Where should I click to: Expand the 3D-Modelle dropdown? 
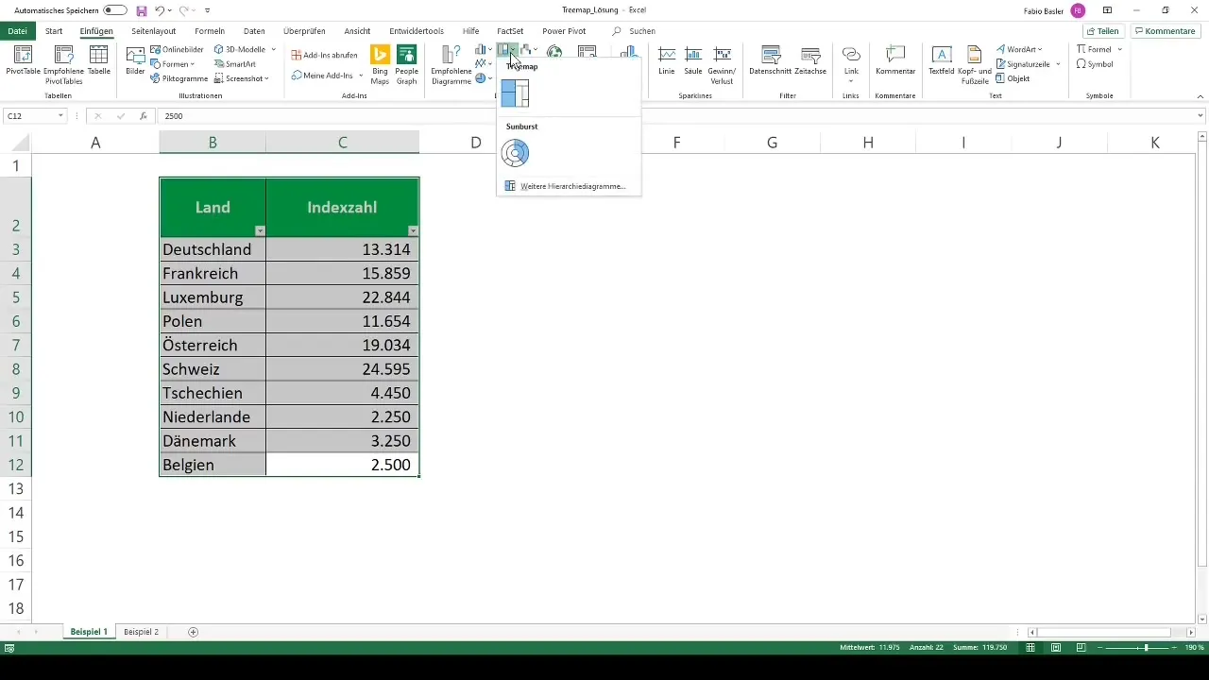(x=274, y=49)
